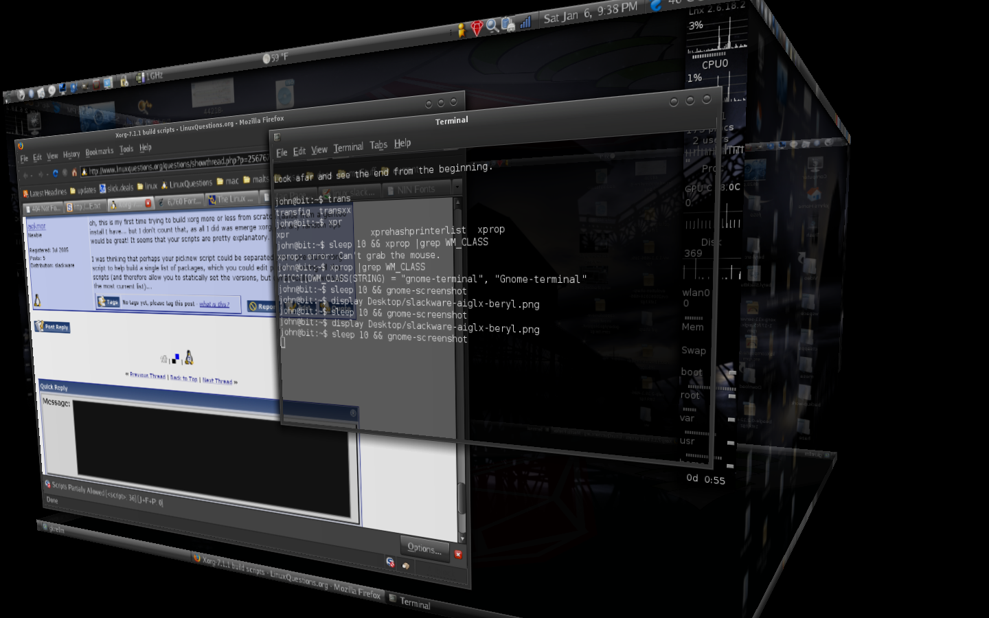The image size is (989, 618).
Task: Switch to the 404 Not Found tab
Action: [43, 208]
